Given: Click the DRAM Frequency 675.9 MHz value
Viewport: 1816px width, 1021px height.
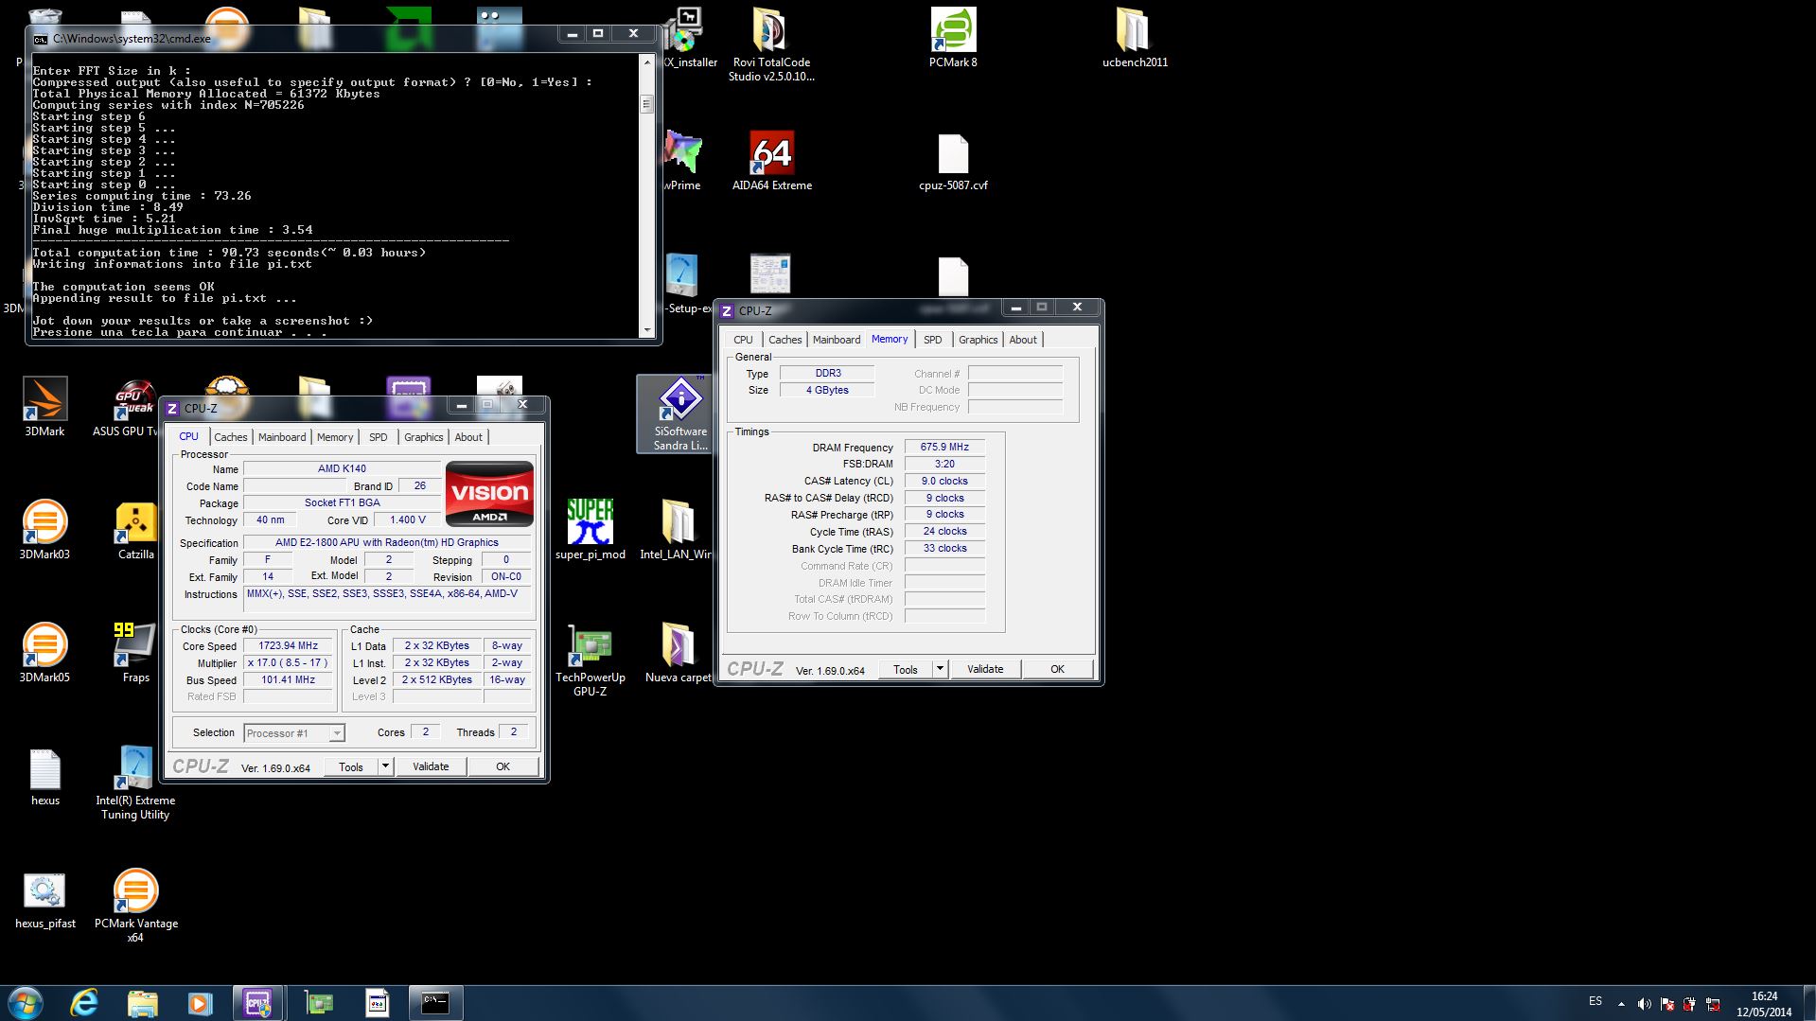Looking at the screenshot, I should (x=944, y=447).
